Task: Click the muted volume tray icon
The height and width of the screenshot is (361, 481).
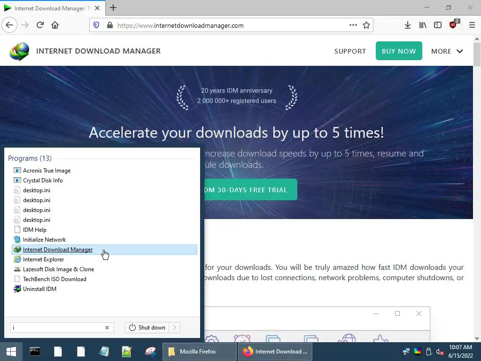Action: coord(440,352)
